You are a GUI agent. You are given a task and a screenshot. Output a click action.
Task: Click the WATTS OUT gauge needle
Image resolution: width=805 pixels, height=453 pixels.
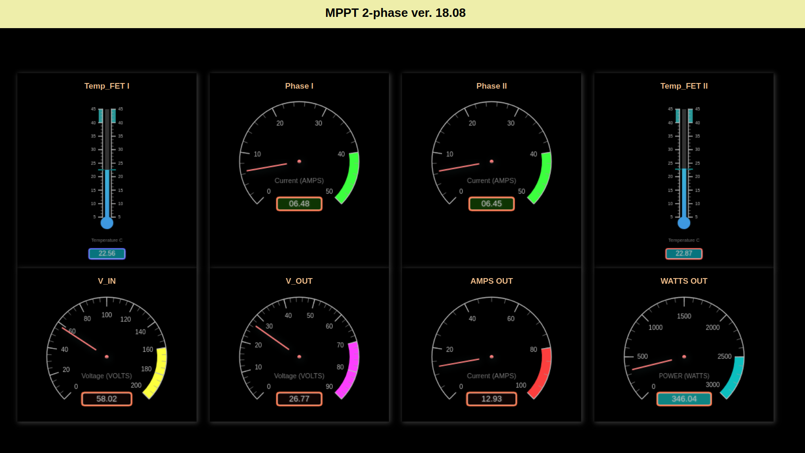click(652, 365)
